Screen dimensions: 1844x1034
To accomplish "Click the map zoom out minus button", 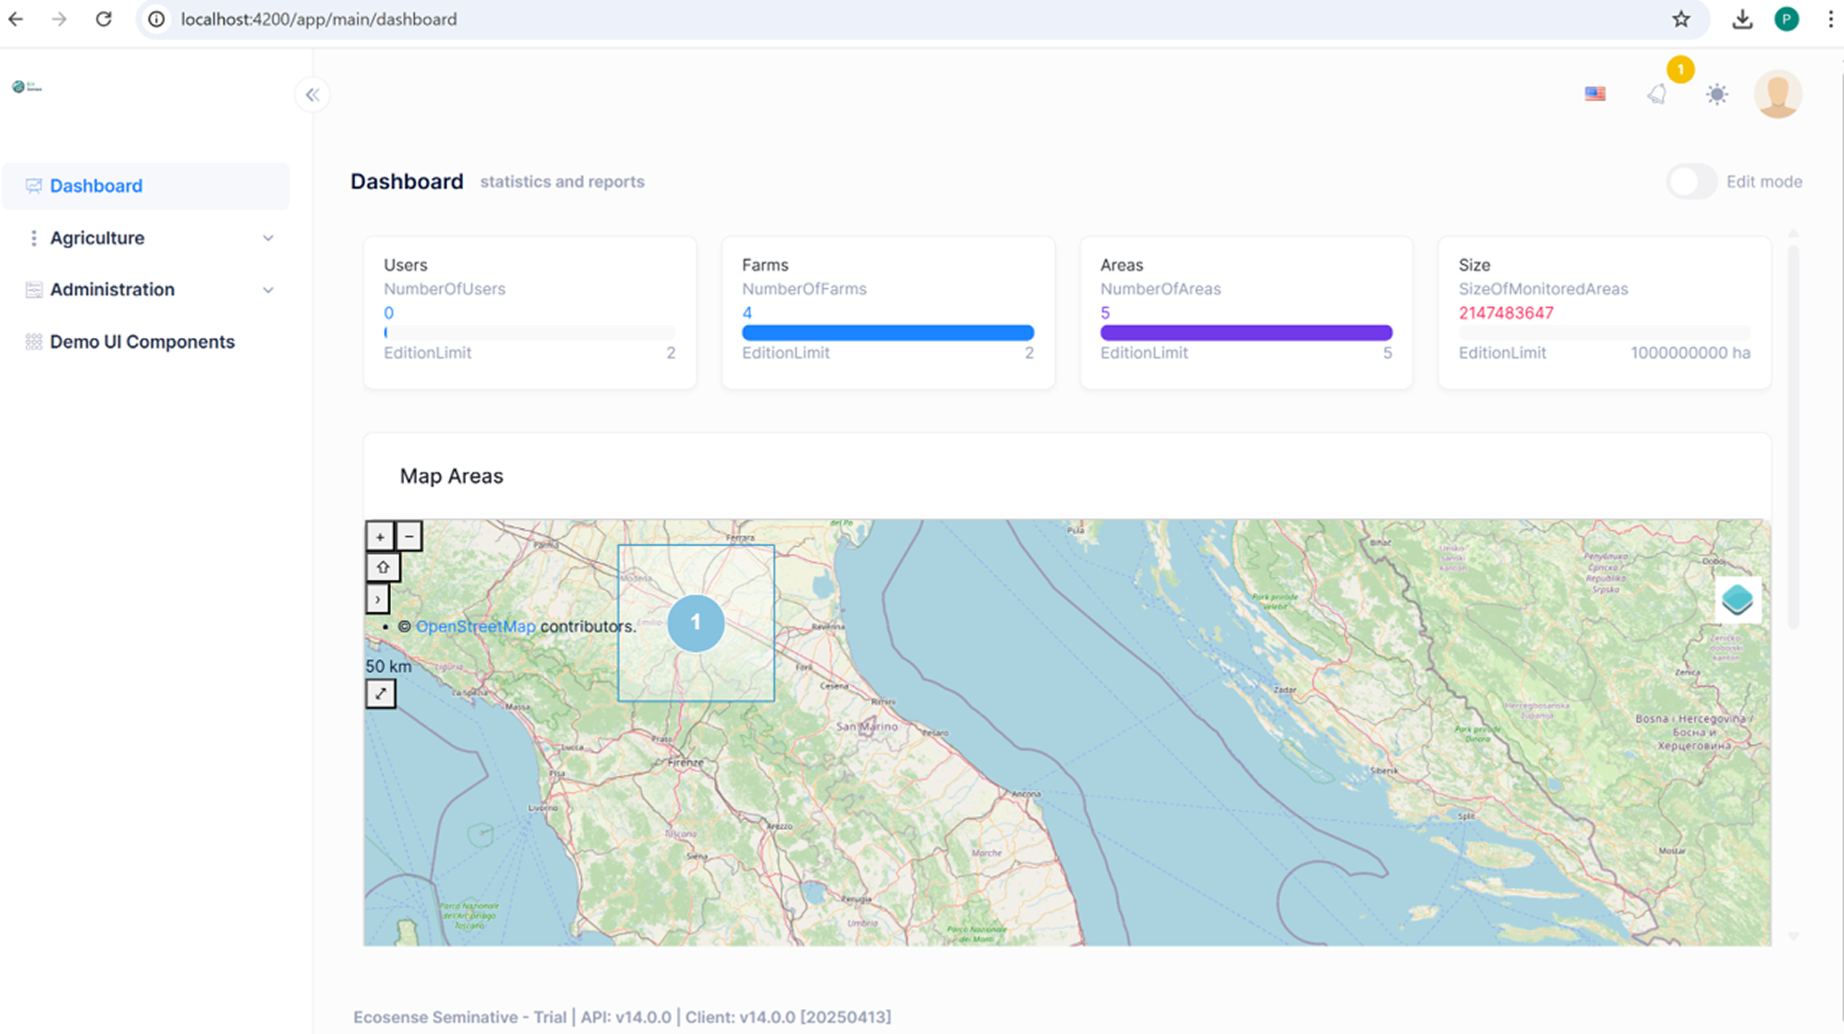I will [x=409, y=536].
